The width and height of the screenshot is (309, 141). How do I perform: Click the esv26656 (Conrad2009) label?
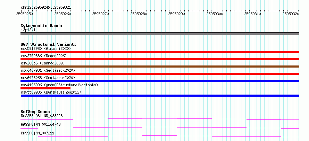pyautogui.click(x=43, y=63)
